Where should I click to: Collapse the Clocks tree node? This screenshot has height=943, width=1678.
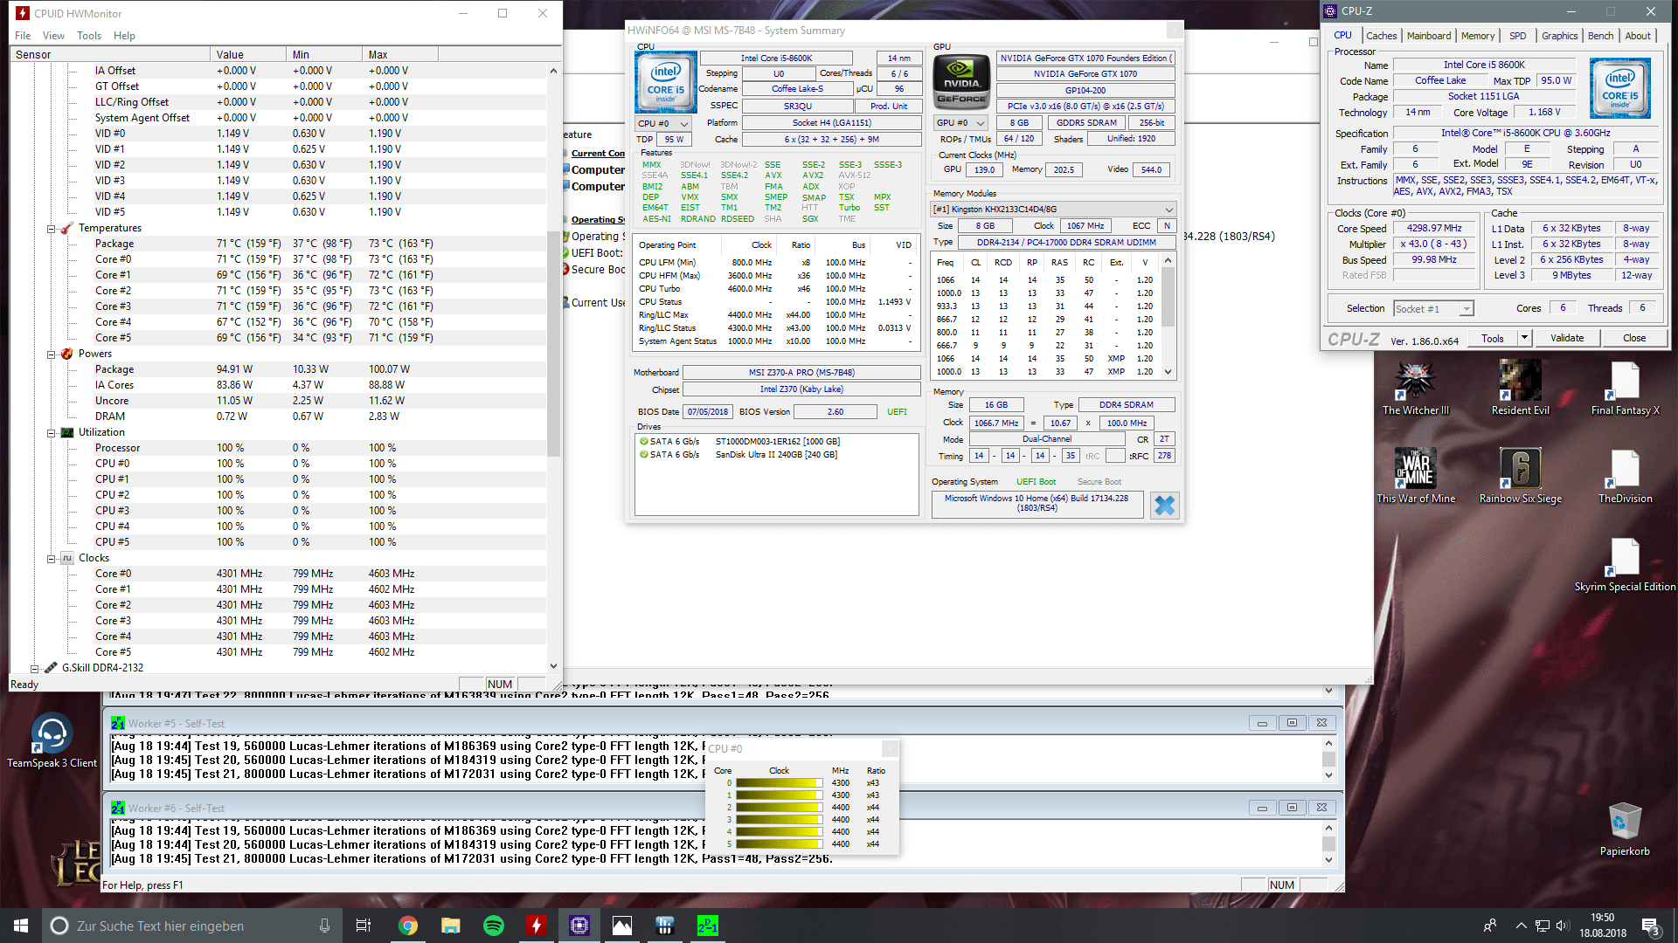(51, 559)
